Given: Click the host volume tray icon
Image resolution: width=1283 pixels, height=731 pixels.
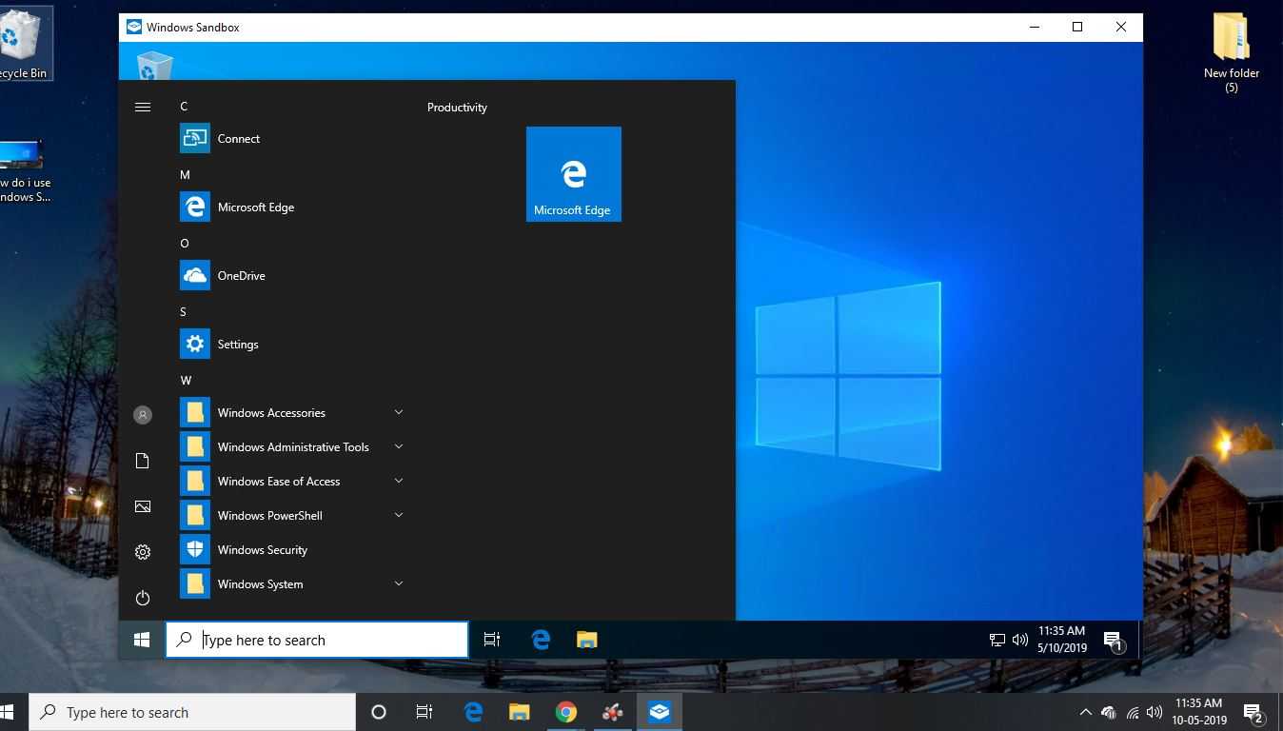Looking at the screenshot, I should (x=1155, y=712).
